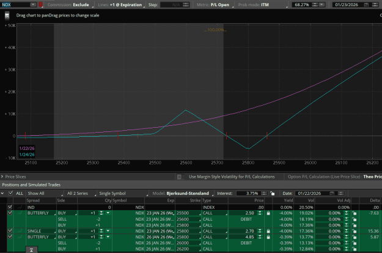
Task: Adjust date stepper next to 01/22/2026
Action: pyautogui.click(x=341, y=193)
